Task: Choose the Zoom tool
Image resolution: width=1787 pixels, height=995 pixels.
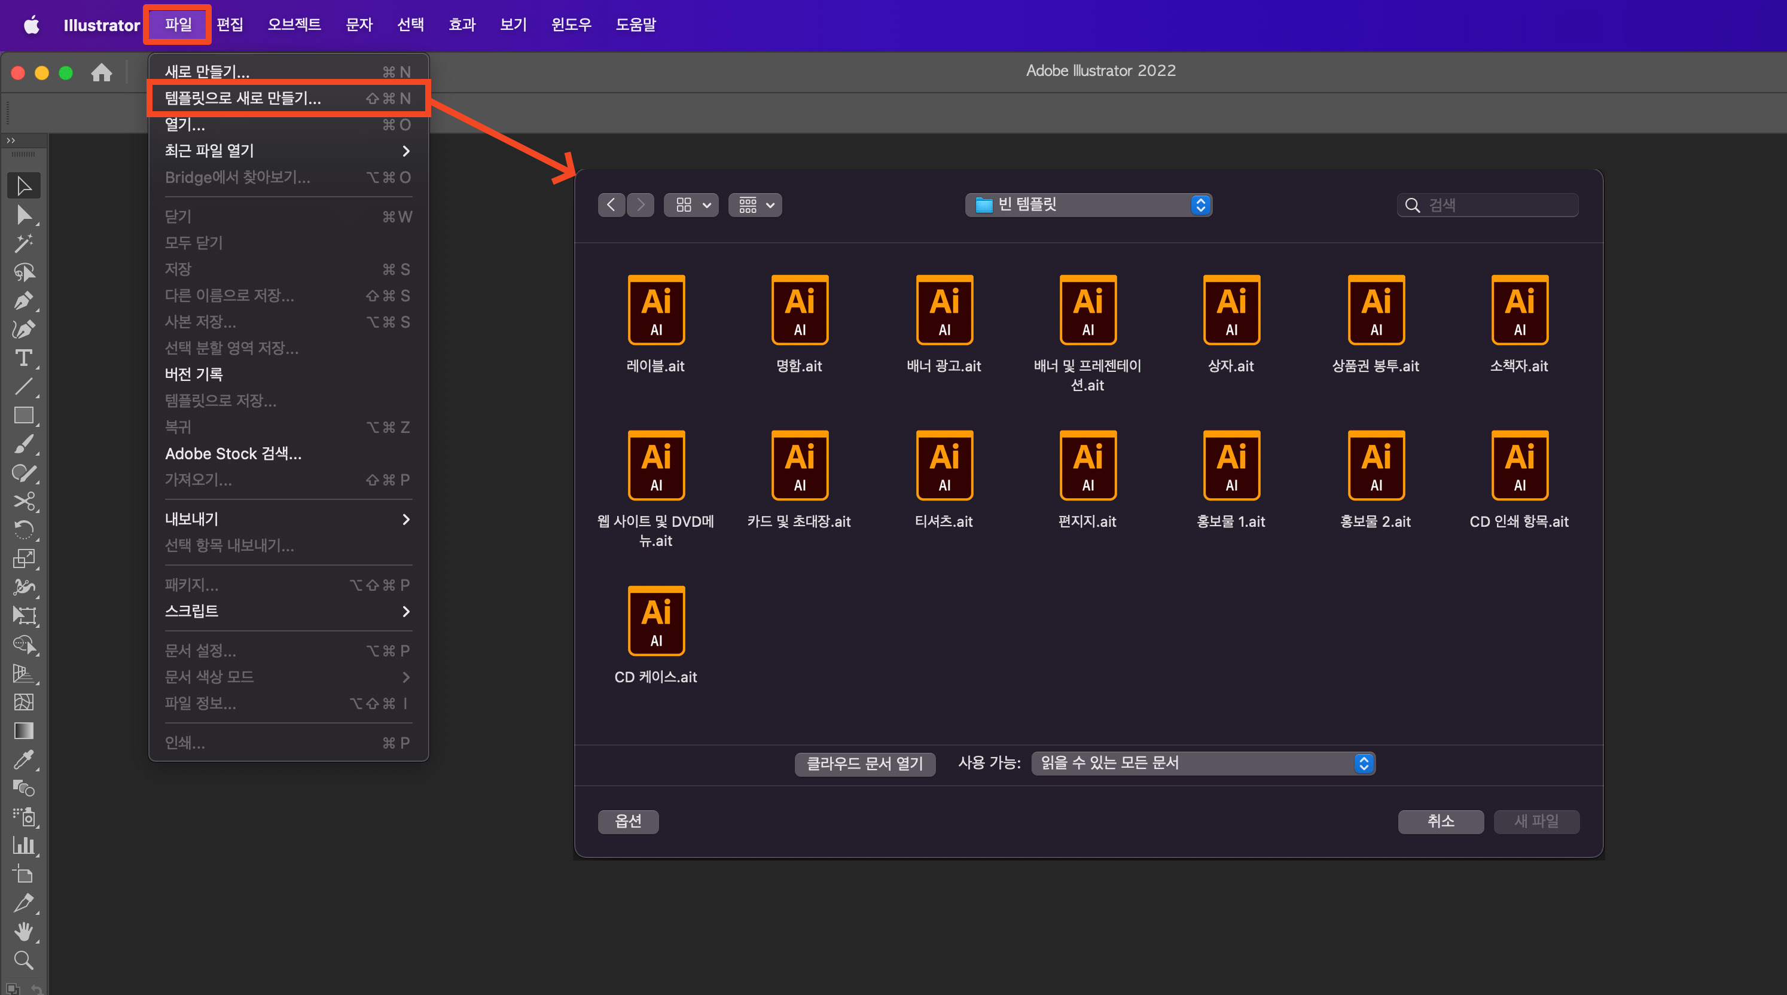Action: pyautogui.click(x=23, y=960)
